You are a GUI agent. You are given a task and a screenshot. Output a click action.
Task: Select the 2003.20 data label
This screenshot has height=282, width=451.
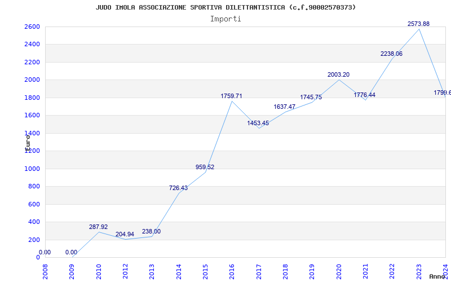point(339,74)
